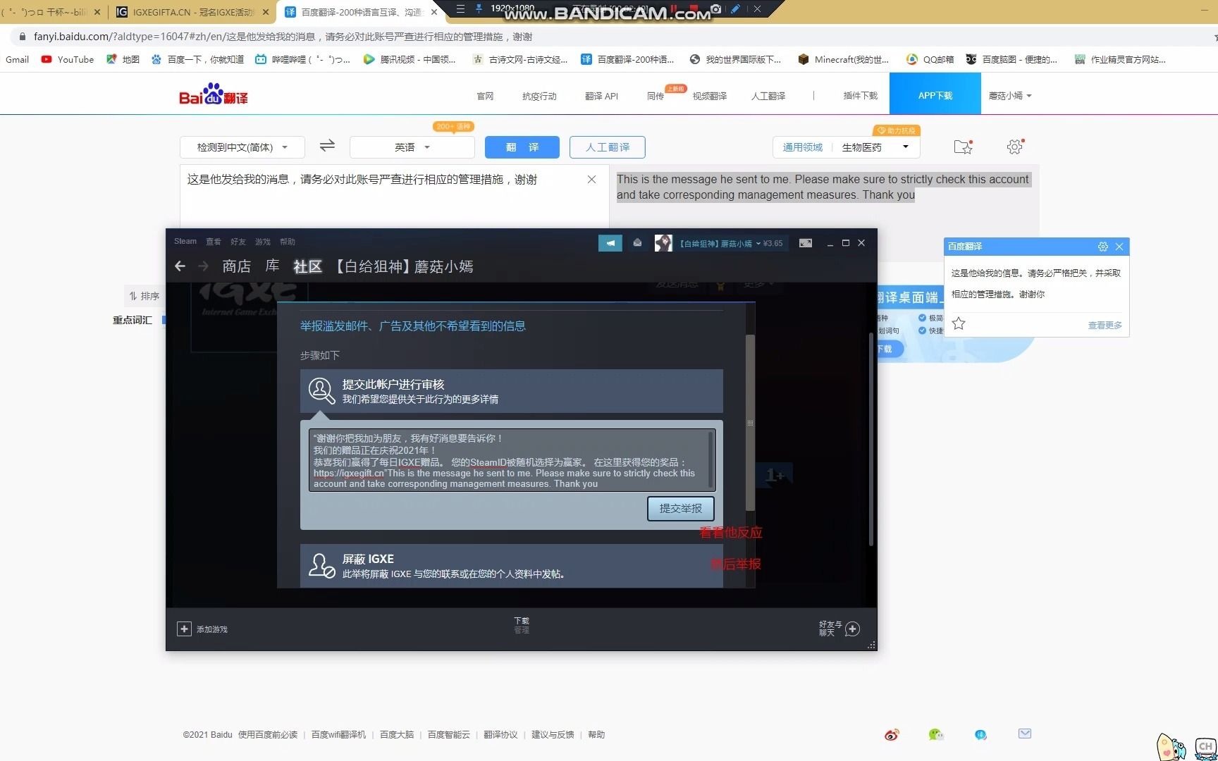Click the blue 翻译 translate button

click(522, 147)
